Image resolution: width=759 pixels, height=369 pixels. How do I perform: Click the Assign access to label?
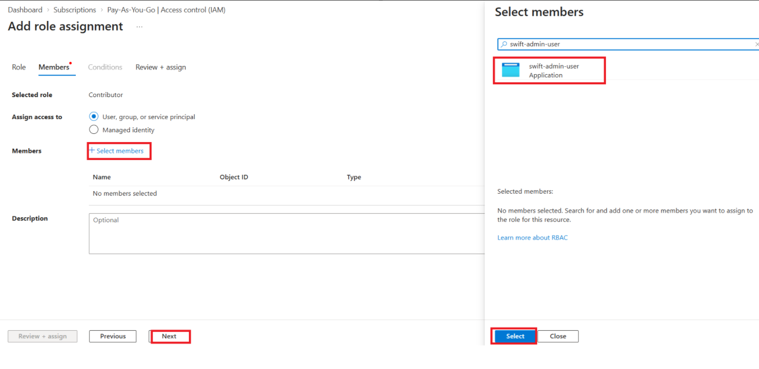point(37,117)
